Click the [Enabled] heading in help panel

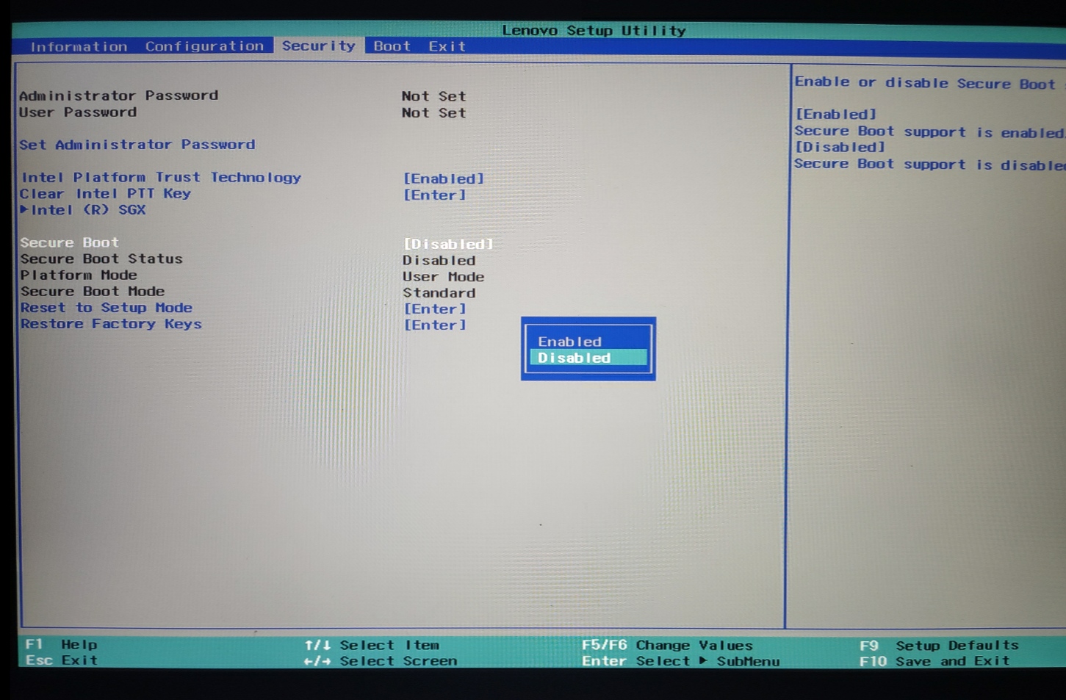836,115
